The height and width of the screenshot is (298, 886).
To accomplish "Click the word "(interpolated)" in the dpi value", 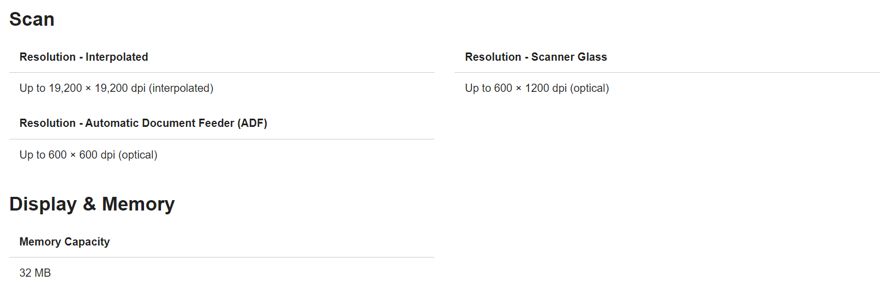I will point(181,88).
